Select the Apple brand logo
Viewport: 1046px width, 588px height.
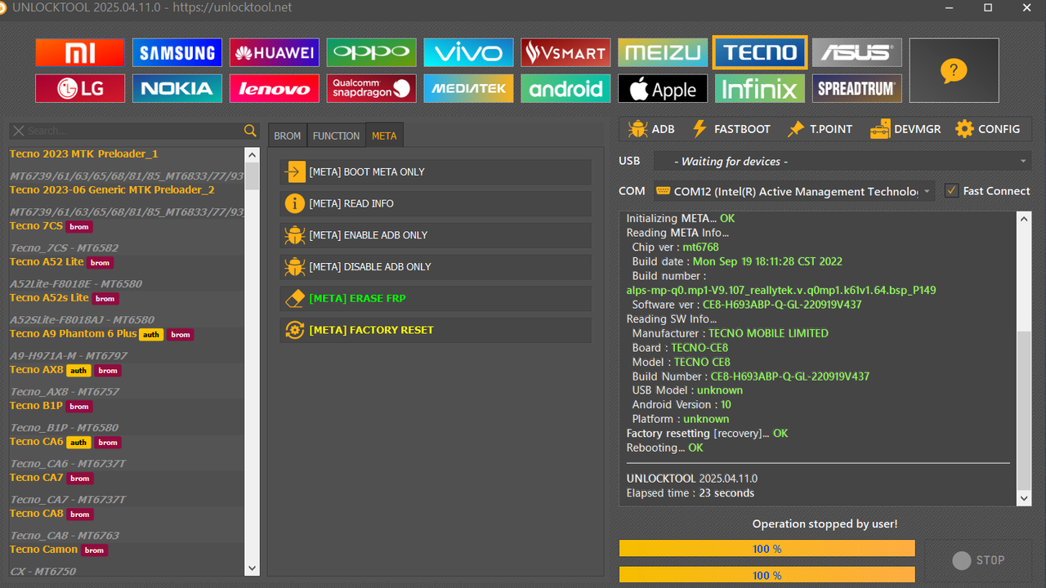click(x=664, y=88)
